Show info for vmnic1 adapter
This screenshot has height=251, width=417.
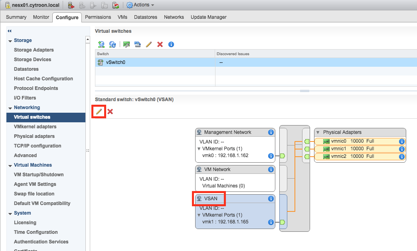401,149
